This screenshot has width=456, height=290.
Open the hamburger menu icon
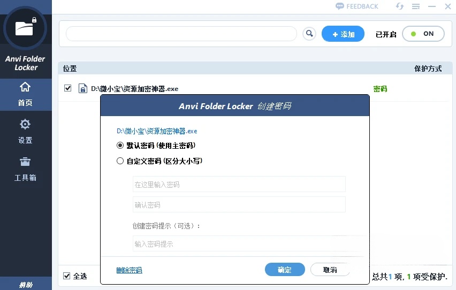(416, 6)
